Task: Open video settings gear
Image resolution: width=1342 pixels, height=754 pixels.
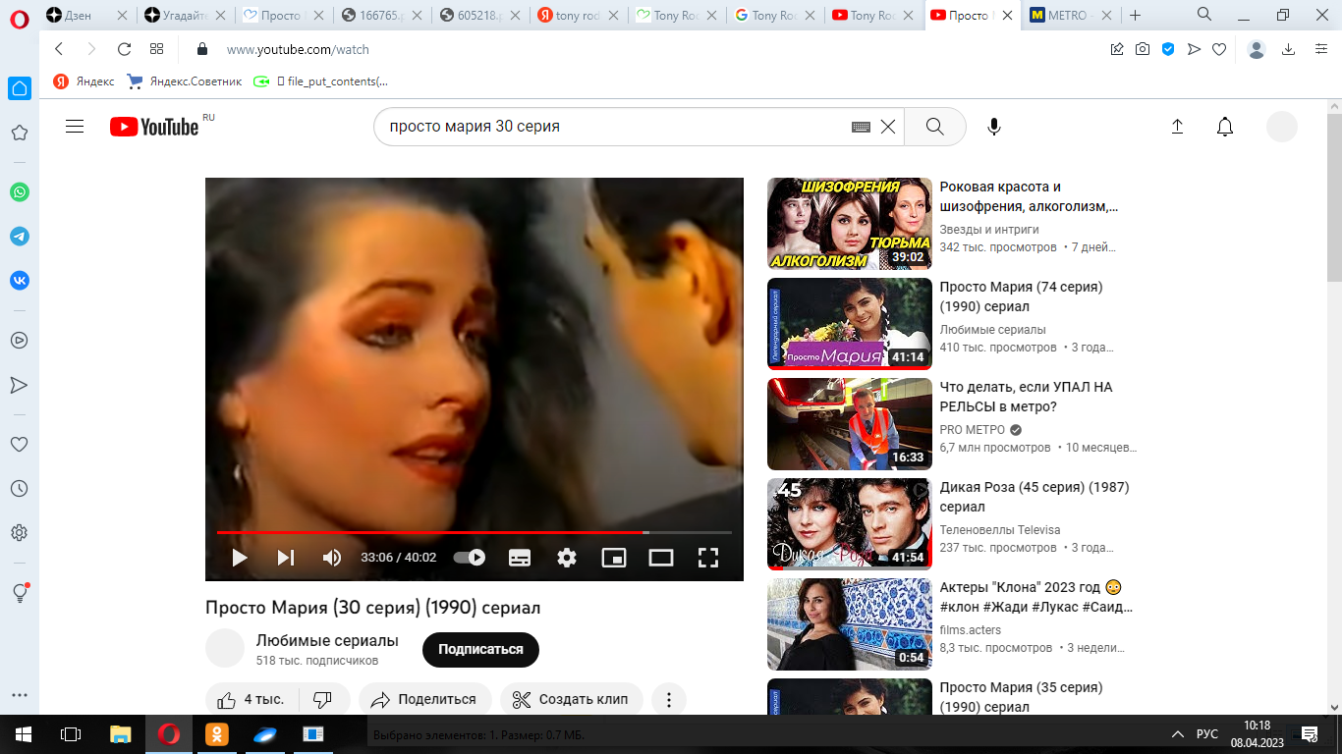Action: (567, 558)
